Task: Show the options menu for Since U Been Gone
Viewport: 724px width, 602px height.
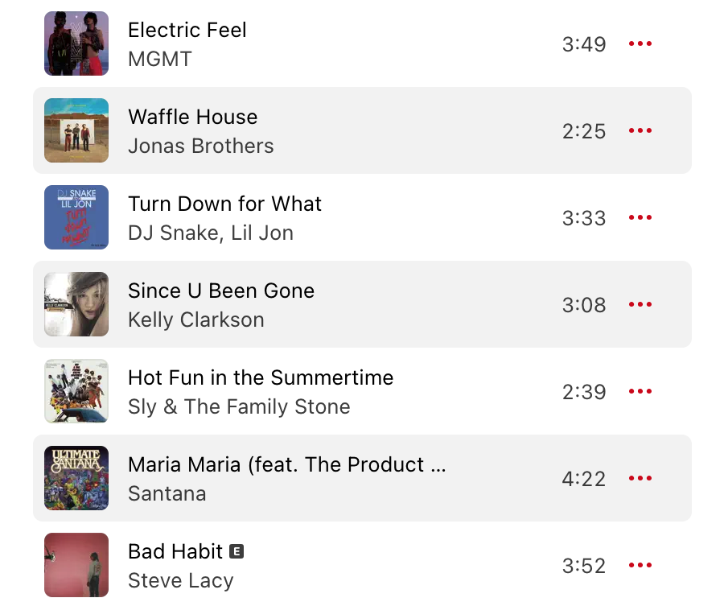Action: click(x=640, y=305)
